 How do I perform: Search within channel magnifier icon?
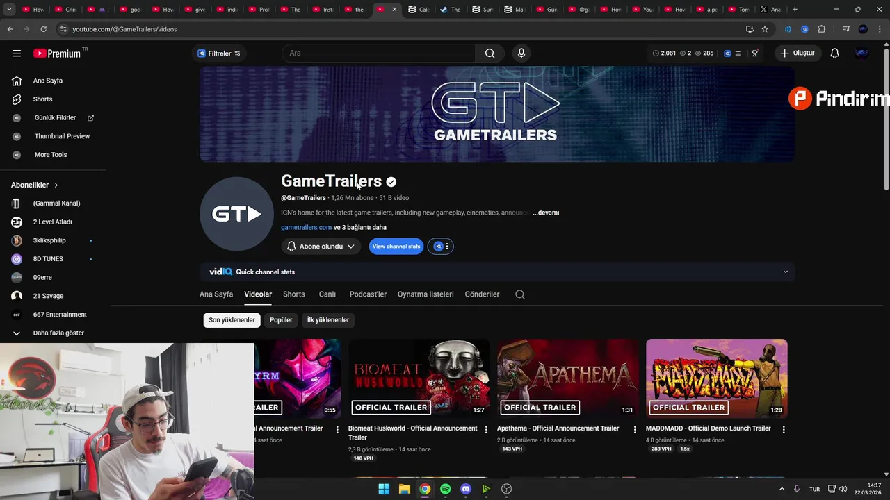click(x=520, y=294)
